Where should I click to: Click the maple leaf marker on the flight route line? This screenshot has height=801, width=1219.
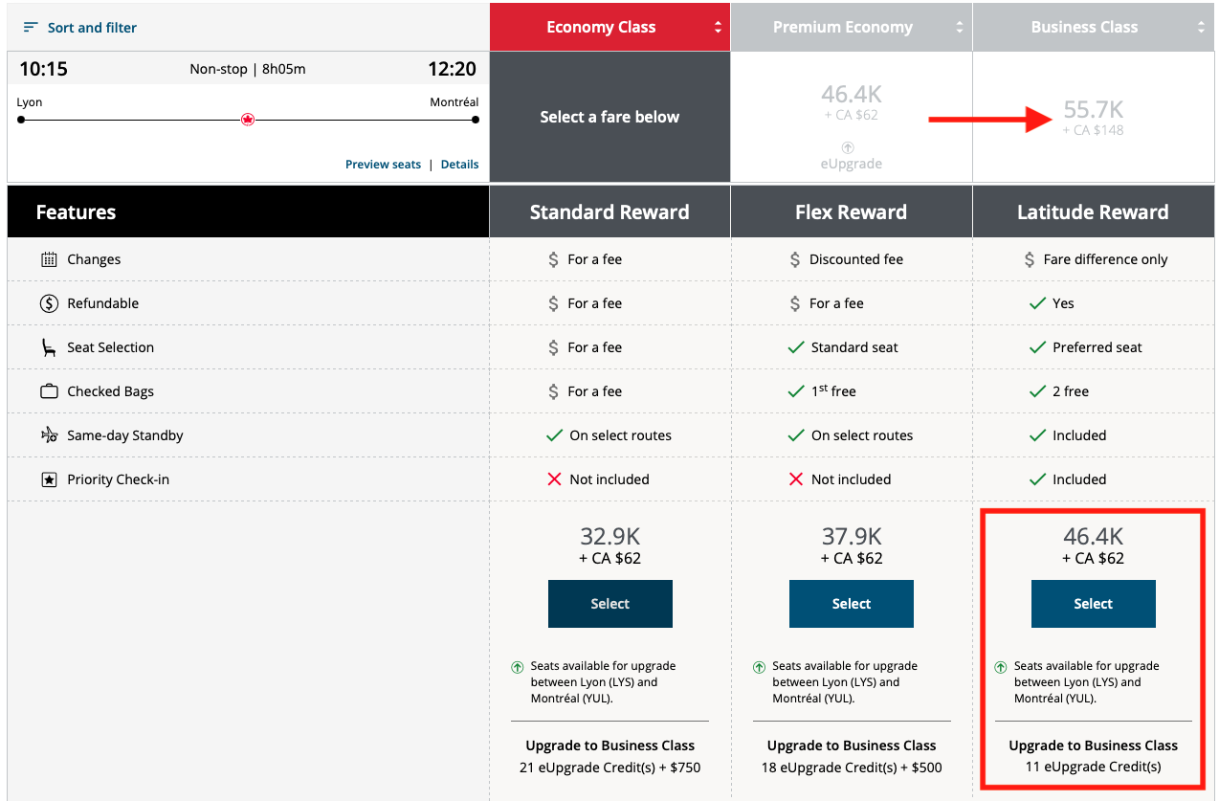(x=248, y=119)
